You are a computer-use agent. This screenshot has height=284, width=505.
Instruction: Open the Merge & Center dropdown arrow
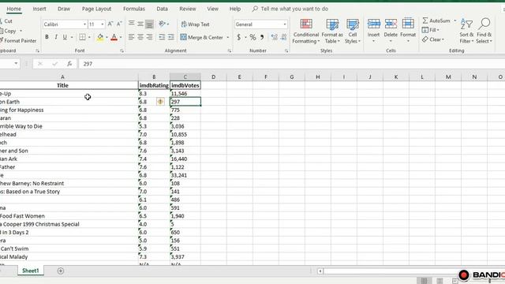pyautogui.click(x=228, y=38)
